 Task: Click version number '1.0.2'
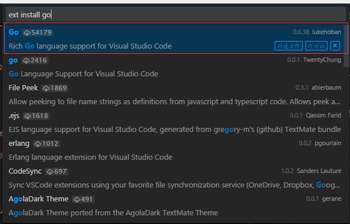(x=288, y=171)
